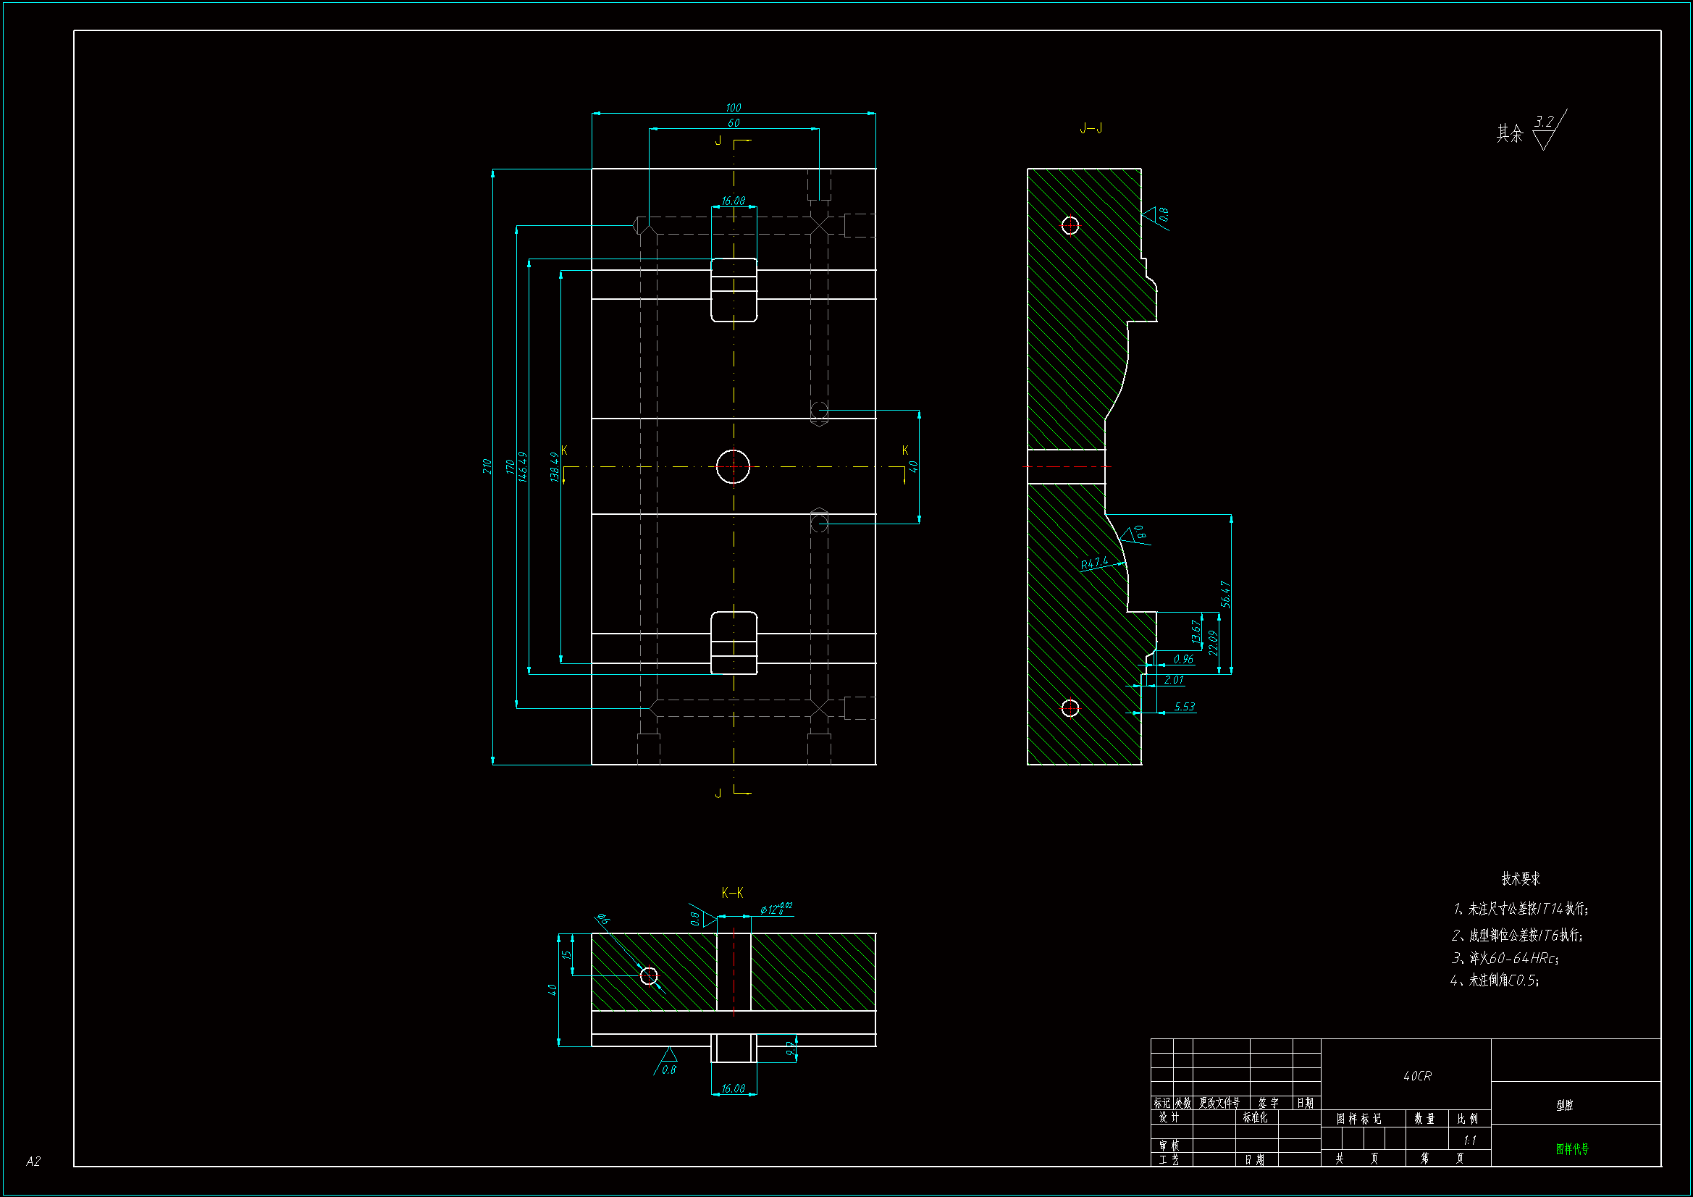Screen dimensions: 1693x1197
Task: Select the 210 overall height dimension
Action: tap(487, 466)
